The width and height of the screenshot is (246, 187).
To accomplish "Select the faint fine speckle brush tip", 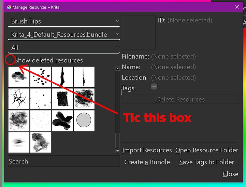I will [41, 120].
